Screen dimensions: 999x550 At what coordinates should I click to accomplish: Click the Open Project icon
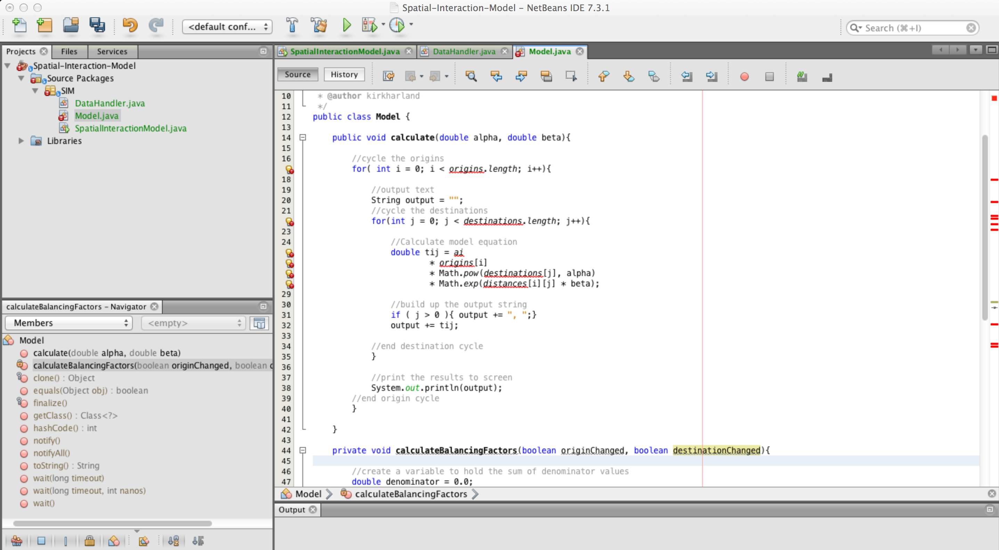(71, 26)
